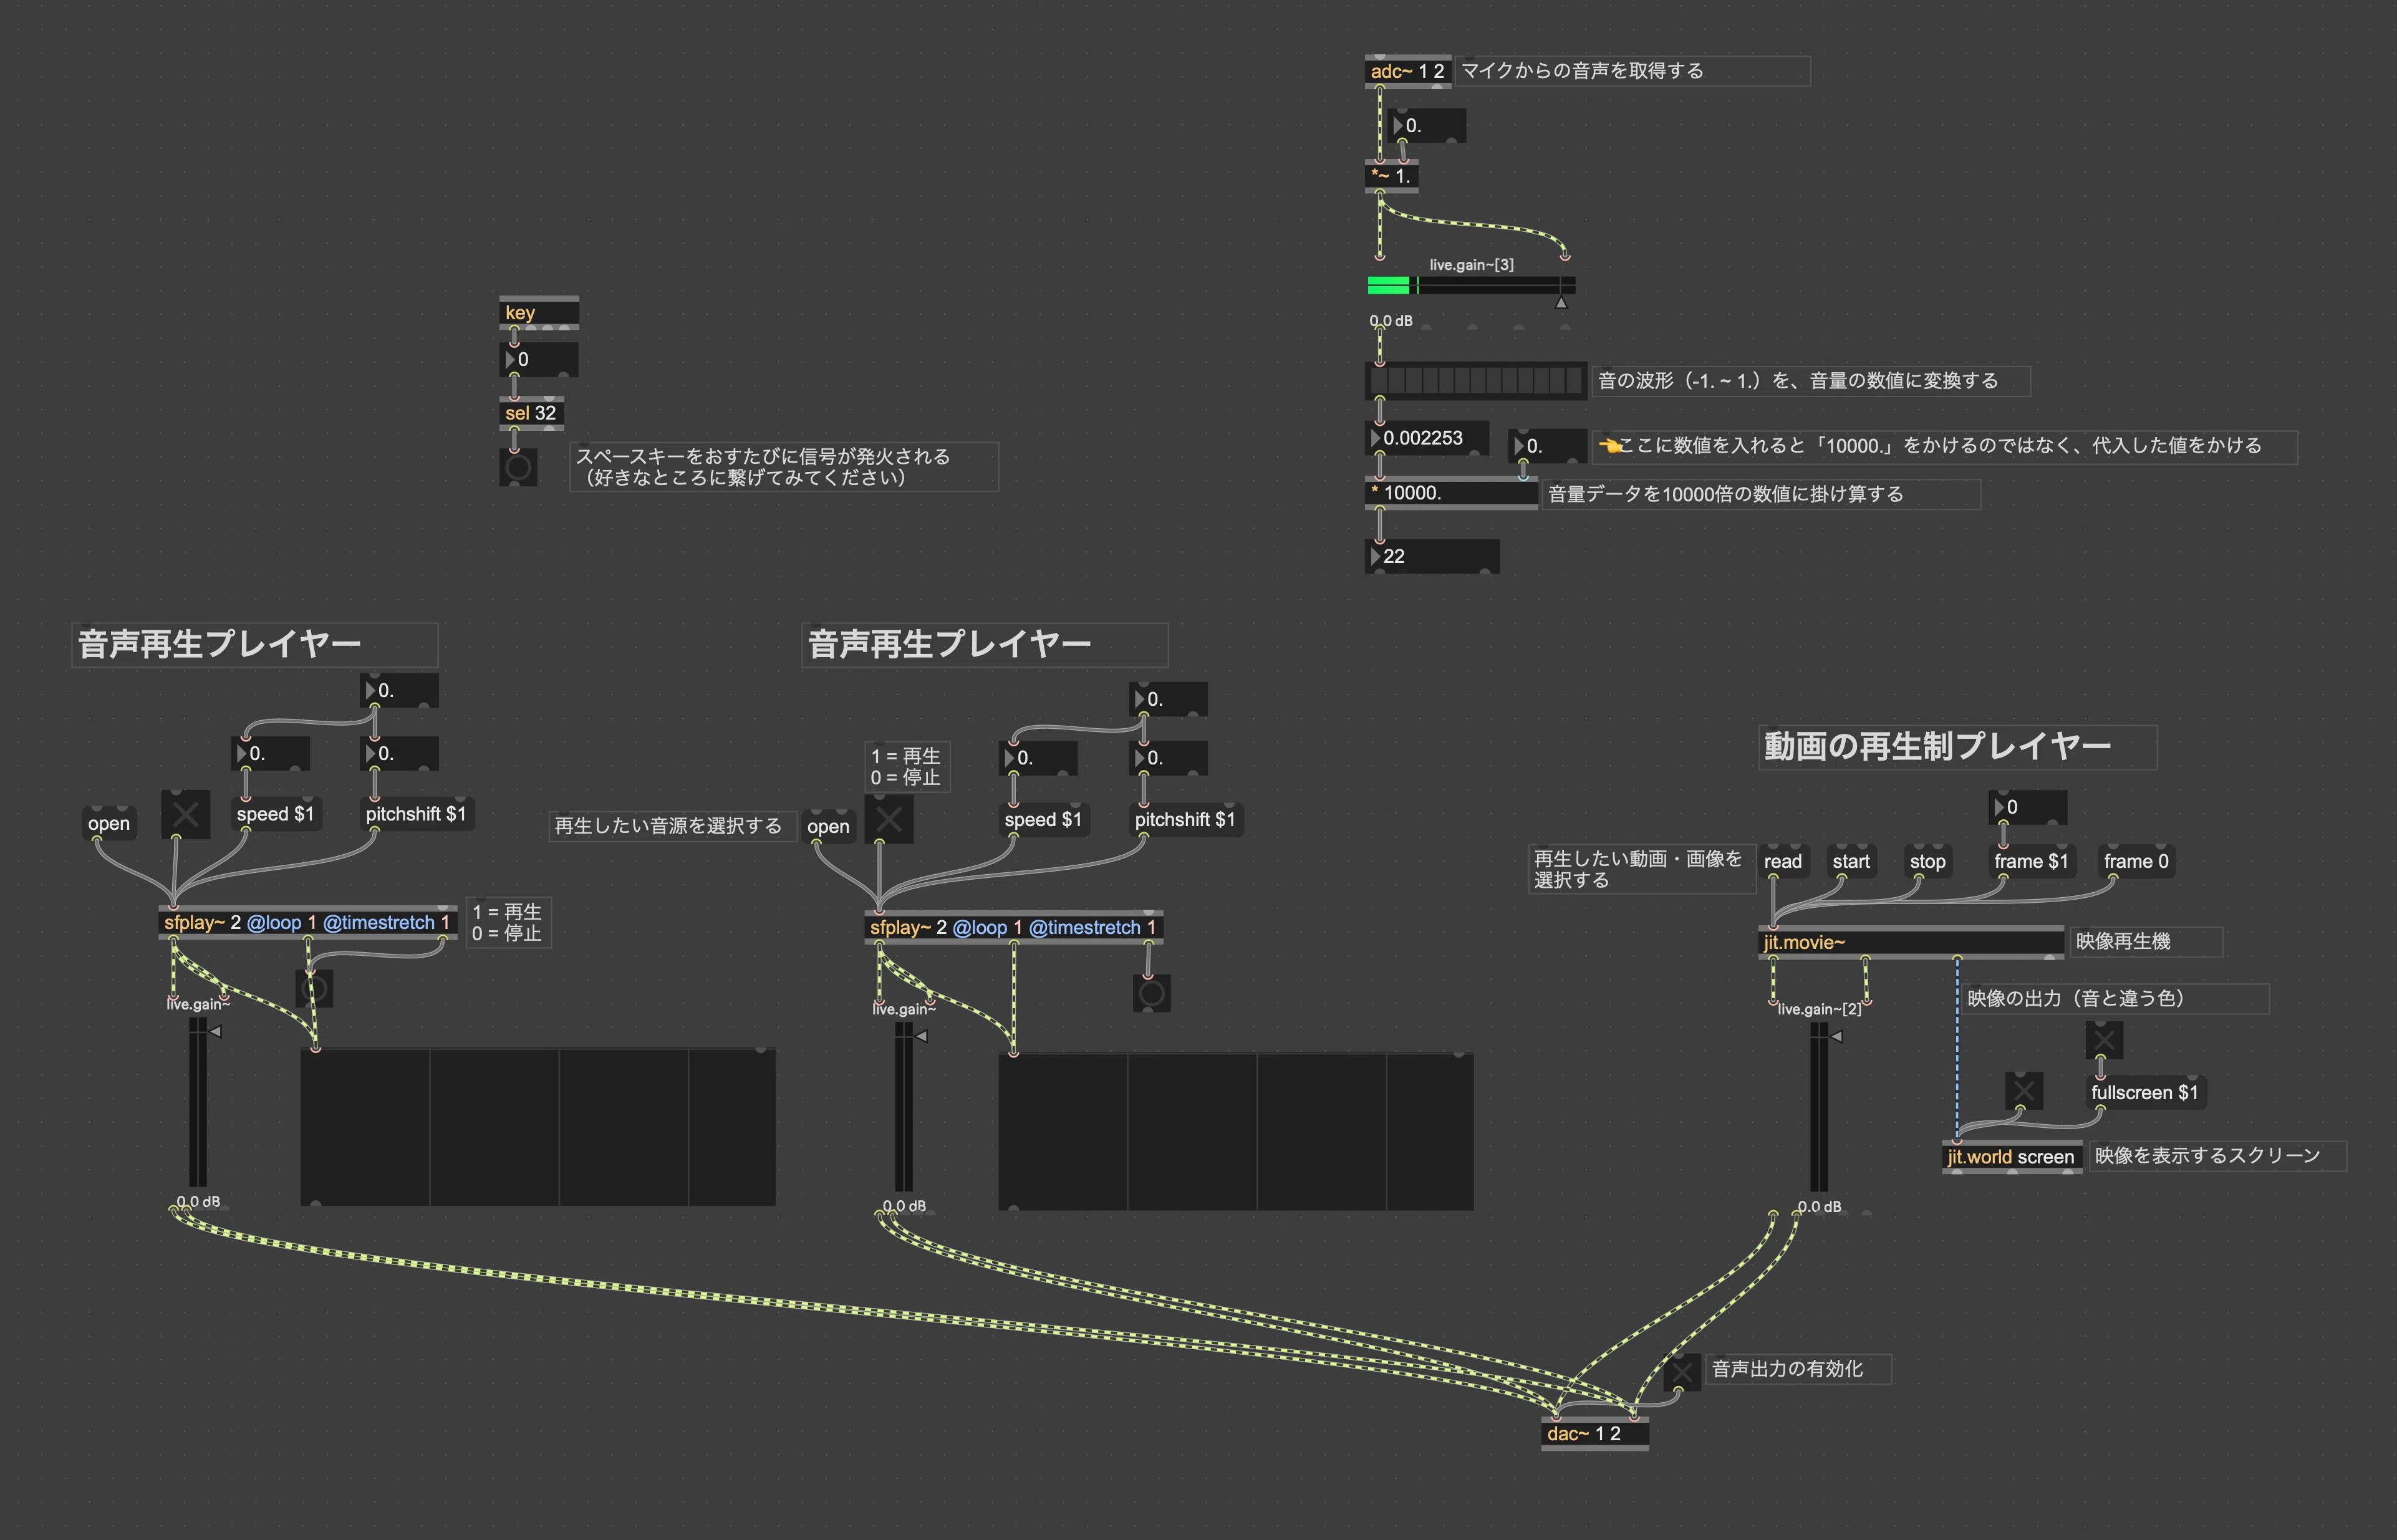Click the second player's spectroscope display
This screenshot has height=1540, width=2397.
(x=1236, y=1131)
